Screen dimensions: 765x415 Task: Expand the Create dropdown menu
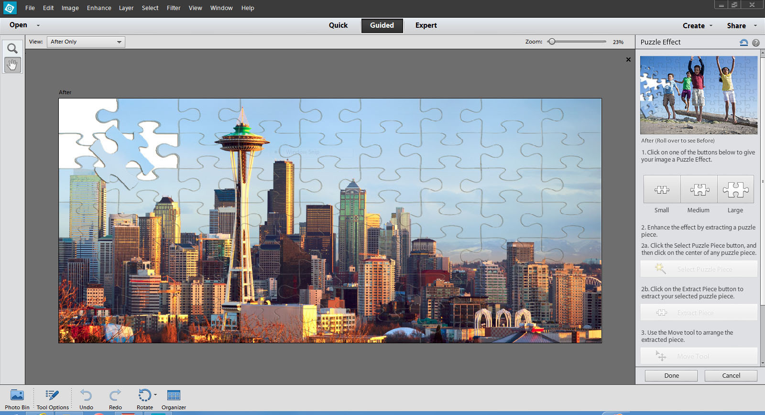697,26
